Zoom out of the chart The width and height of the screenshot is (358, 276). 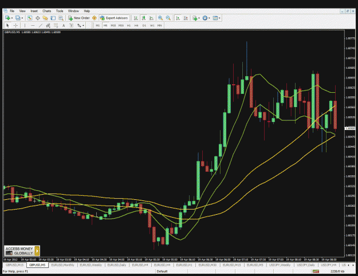coord(168,18)
